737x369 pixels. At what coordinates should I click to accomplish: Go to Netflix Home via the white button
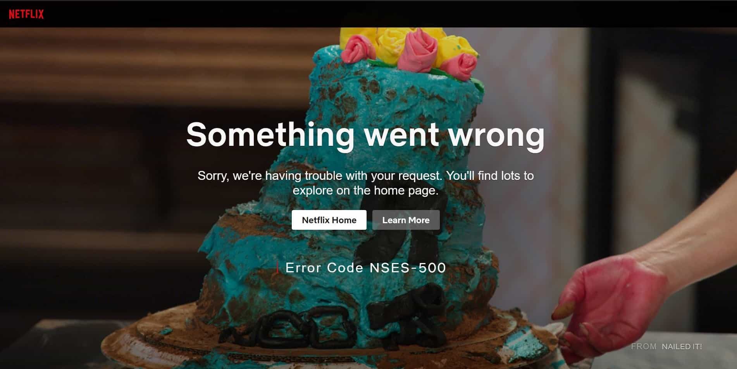coord(329,220)
